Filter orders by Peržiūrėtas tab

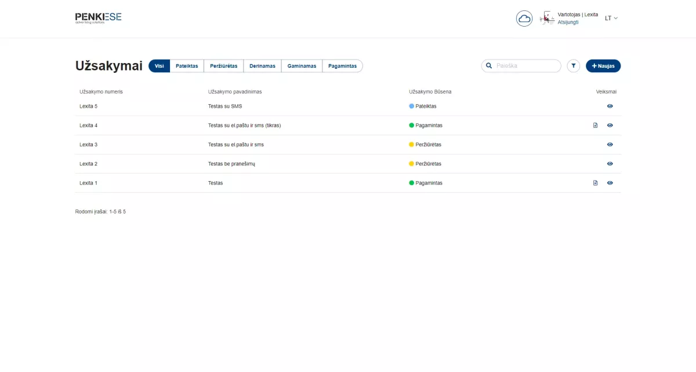click(223, 66)
